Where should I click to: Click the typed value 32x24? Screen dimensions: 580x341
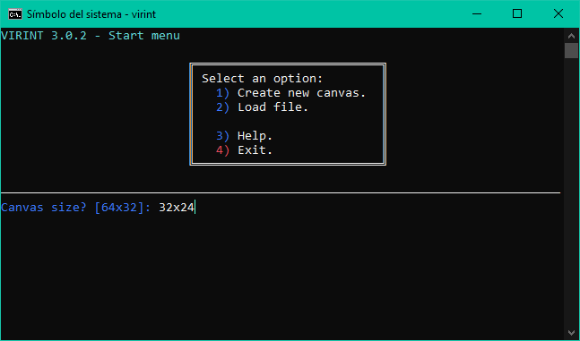tap(177, 208)
